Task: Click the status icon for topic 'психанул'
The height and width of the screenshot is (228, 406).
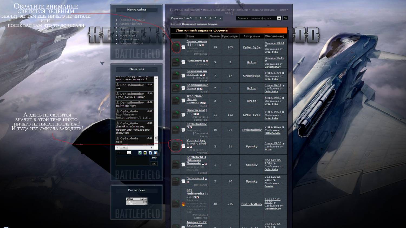Action: 176,62
